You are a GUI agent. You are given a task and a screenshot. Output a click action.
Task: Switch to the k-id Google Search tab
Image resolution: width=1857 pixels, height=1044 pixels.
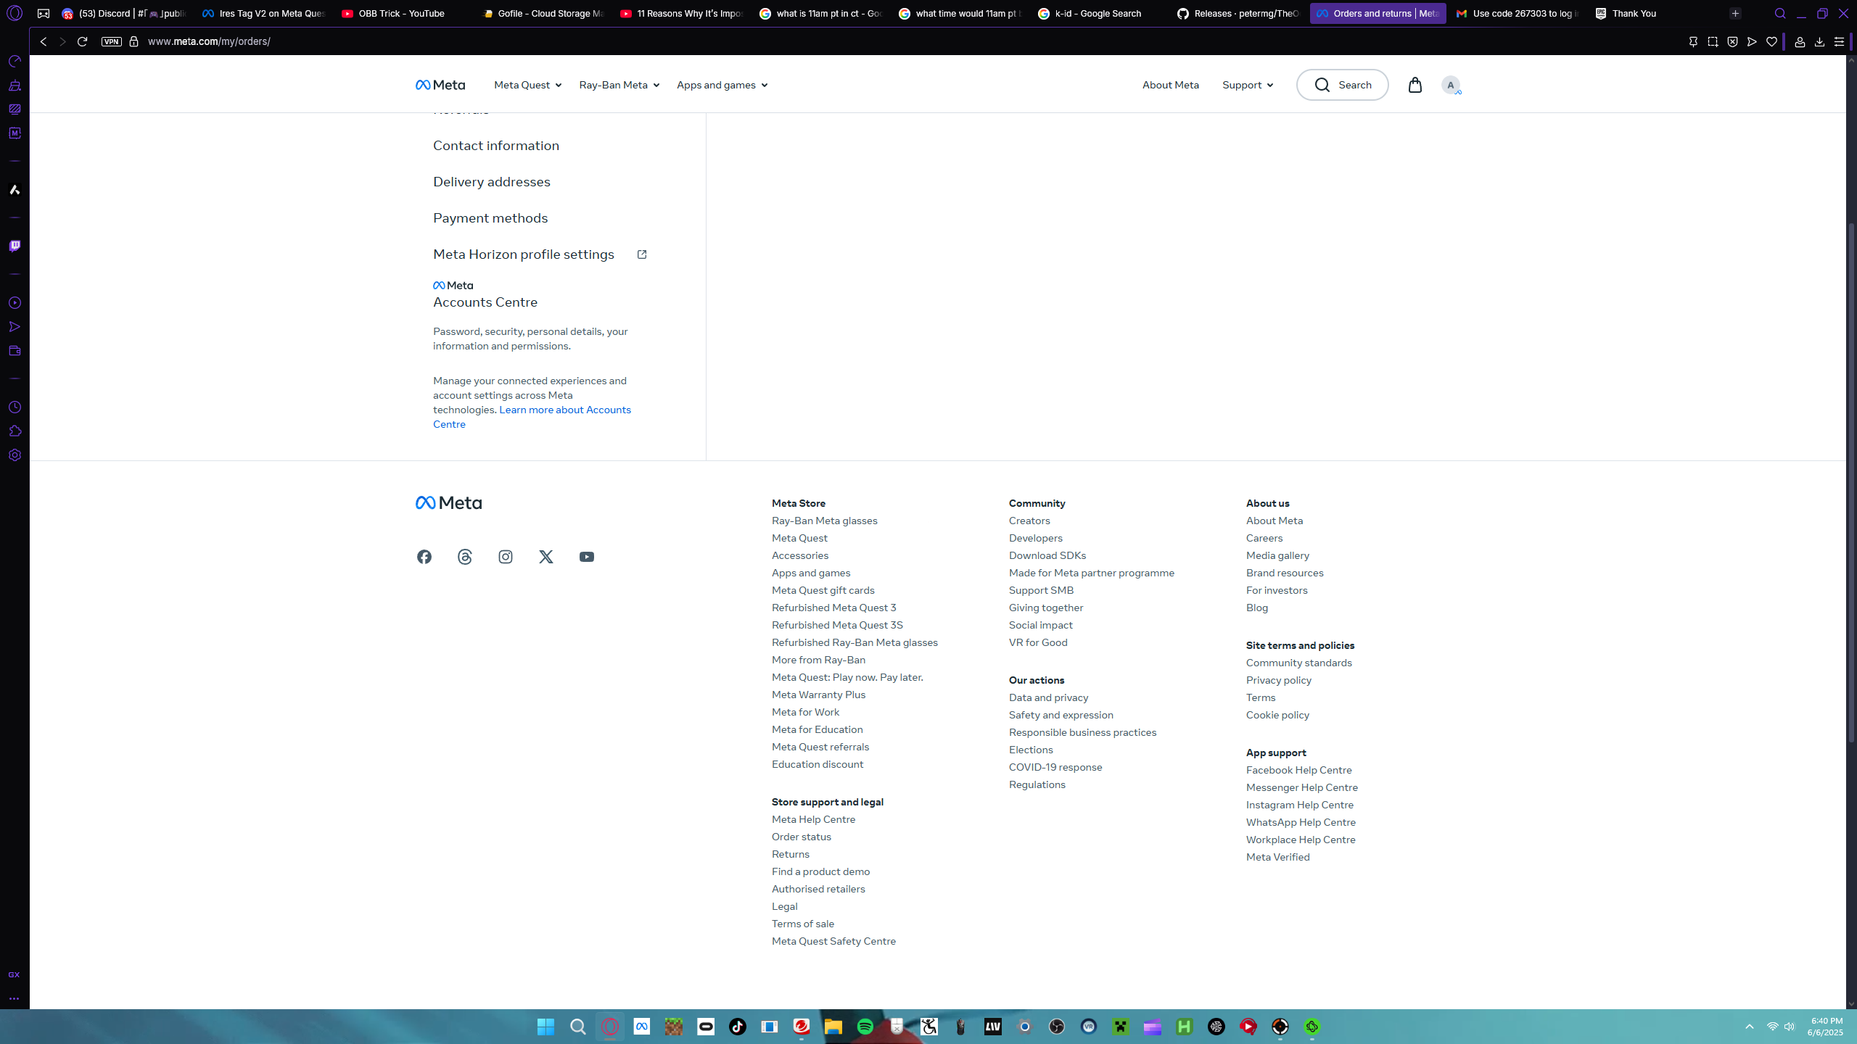1098,14
